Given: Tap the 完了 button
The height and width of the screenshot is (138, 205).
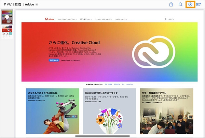Looking at the screenshot, I should [199, 4].
